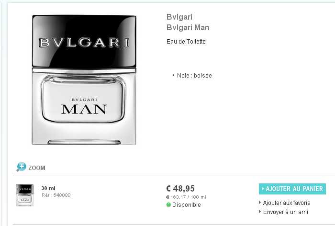
Task: Click the Réf : 548088 reference text
Action: pos(56,195)
